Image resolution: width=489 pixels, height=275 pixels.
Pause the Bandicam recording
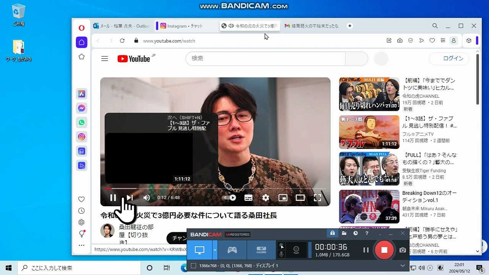366,250
